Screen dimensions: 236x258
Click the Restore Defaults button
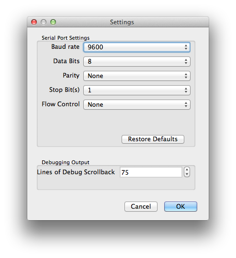coord(153,139)
